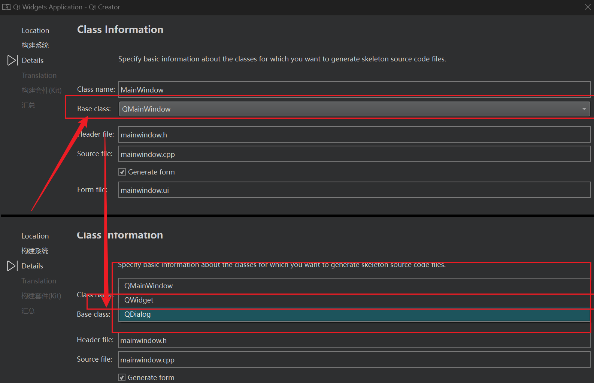Click the Source file field directly above Form file

354,154
